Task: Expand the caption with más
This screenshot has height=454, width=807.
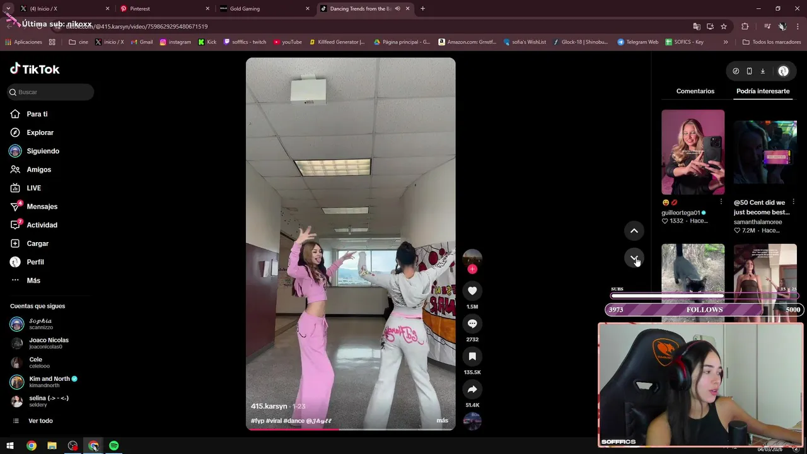Action: [x=443, y=421]
